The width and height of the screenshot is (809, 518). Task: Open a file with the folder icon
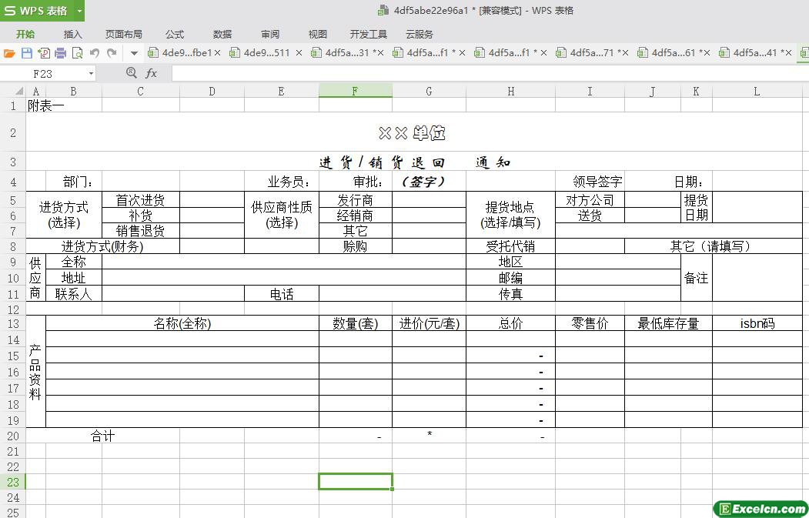[9, 52]
